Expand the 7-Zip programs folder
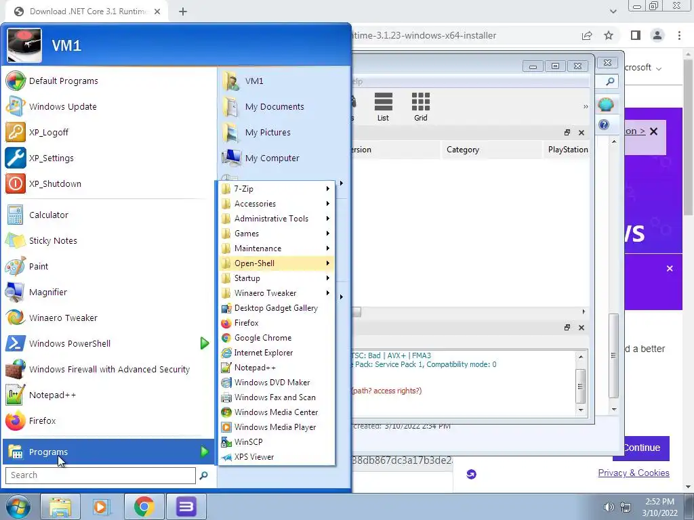The image size is (694, 520). point(277,189)
